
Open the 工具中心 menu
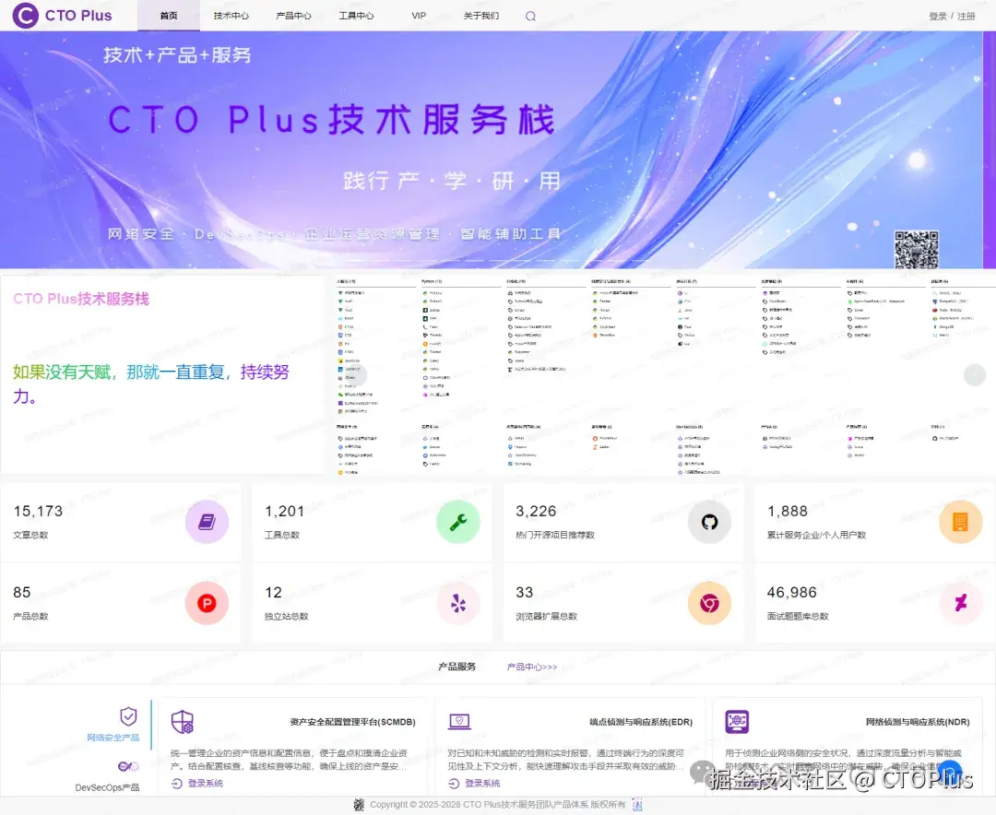click(x=356, y=16)
